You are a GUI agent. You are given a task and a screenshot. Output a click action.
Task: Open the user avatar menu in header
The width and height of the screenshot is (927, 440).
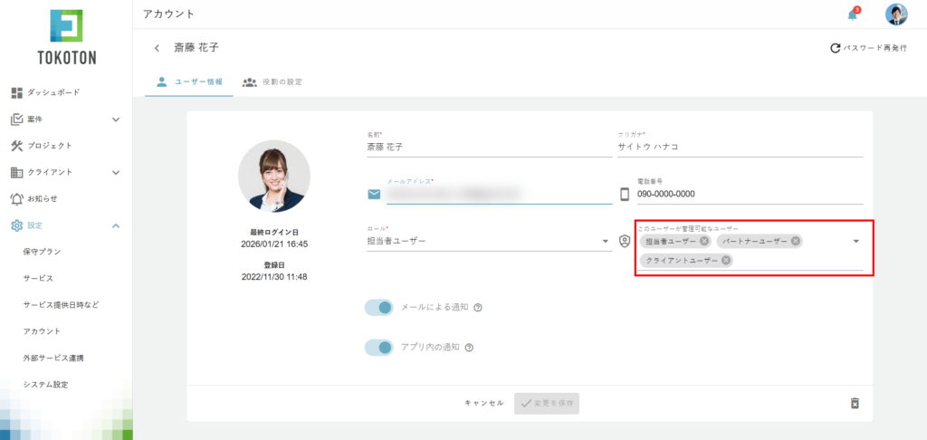coord(895,14)
